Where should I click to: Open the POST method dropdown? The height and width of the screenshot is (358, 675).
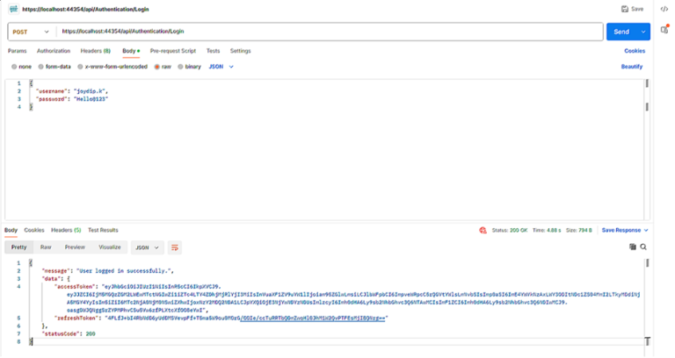(31, 32)
